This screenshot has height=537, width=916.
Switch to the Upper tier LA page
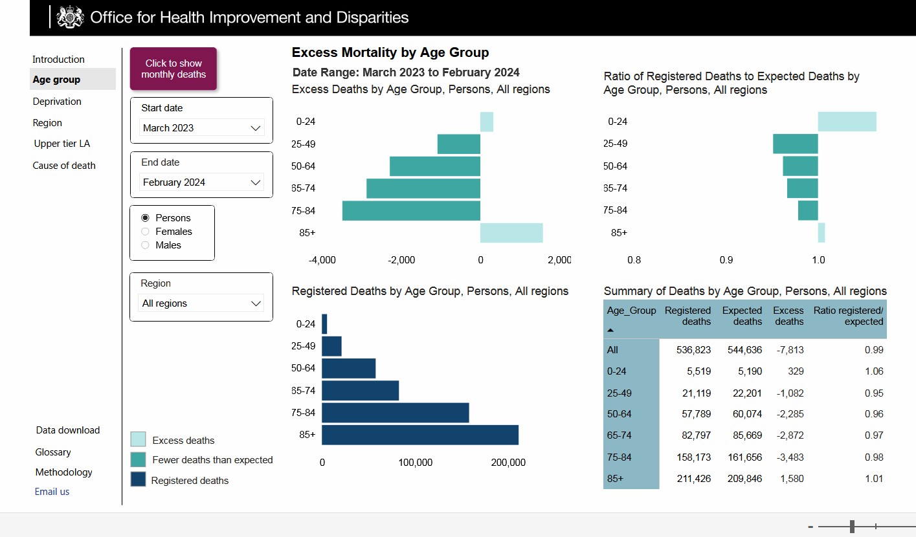(x=62, y=144)
